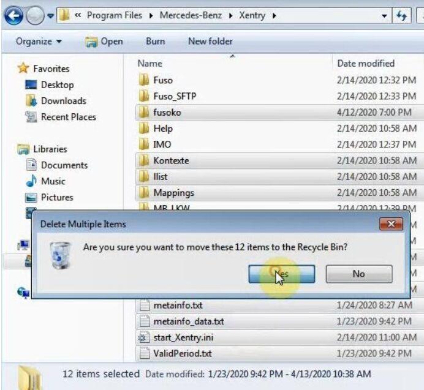
Task: Click the ValidPeriod.txt document icon
Action: [144, 353]
